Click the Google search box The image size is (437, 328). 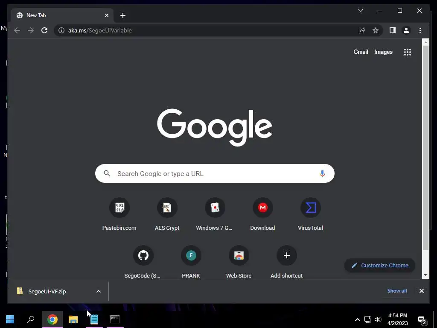tap(215, 173)
